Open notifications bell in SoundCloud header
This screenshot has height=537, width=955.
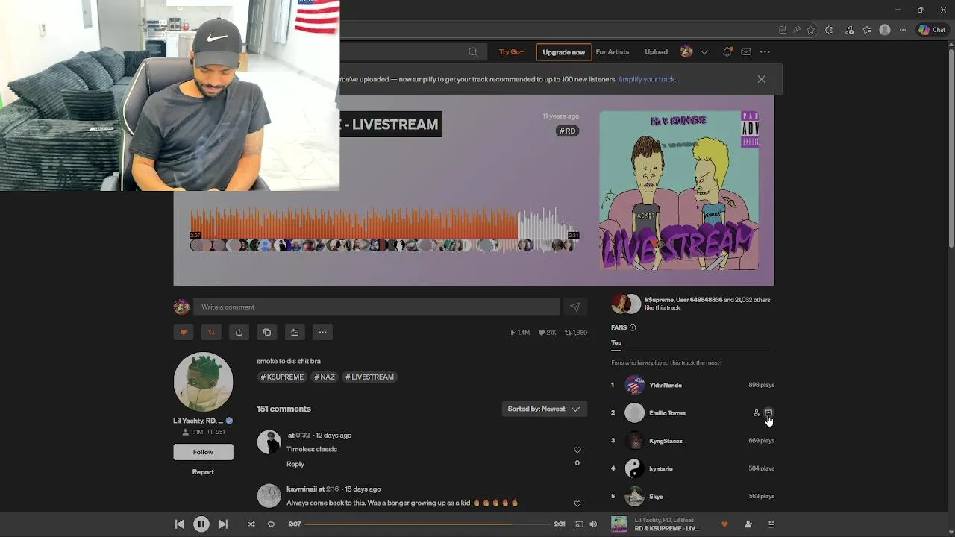(727, 52)
